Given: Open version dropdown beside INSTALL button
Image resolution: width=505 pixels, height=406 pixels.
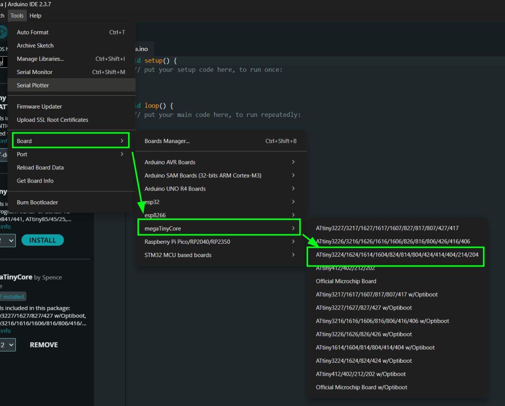Looking at the screenshot, I should 7,240.
